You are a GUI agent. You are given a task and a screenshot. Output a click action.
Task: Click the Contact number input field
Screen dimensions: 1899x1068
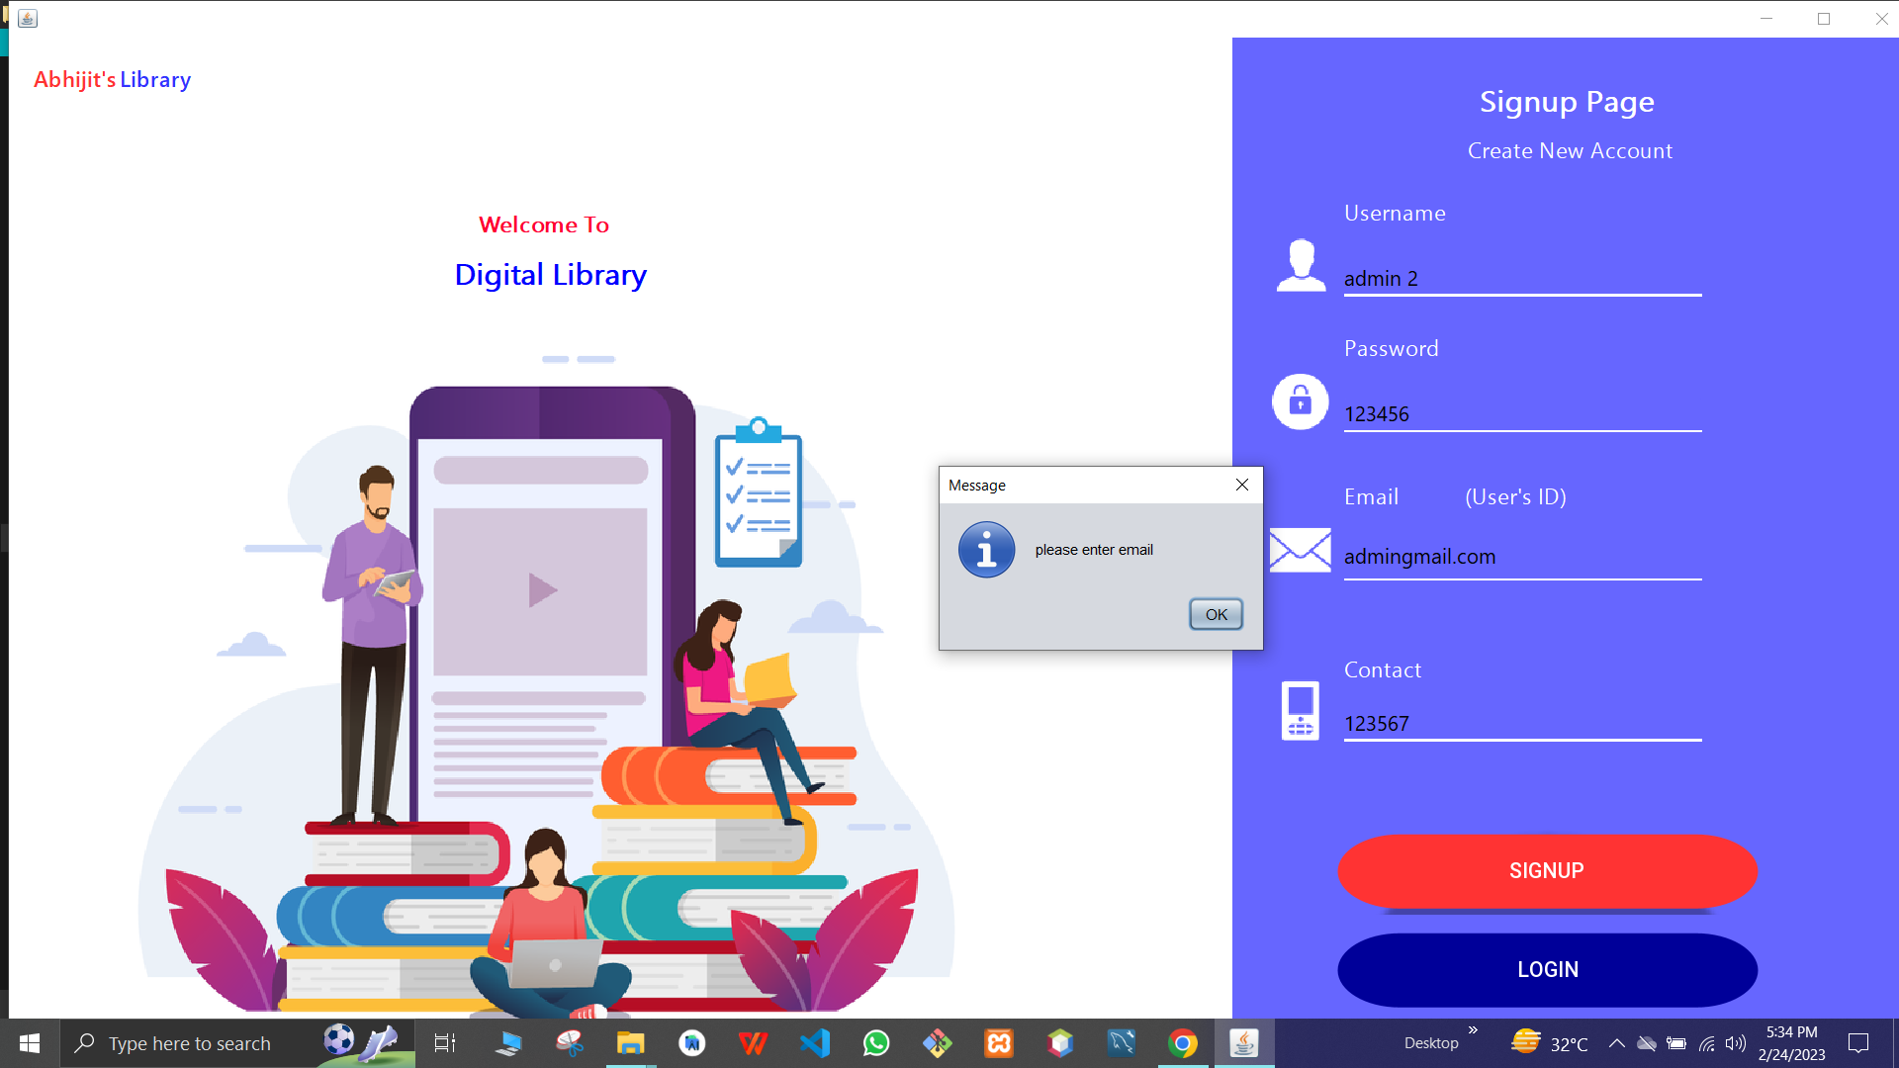pyautogui.click(x=1522, y=724)
